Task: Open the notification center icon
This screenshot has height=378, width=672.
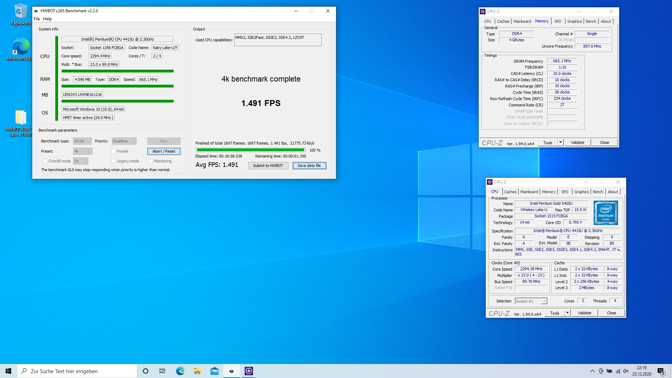Action: pyautogui.click(x=661, y=371)
